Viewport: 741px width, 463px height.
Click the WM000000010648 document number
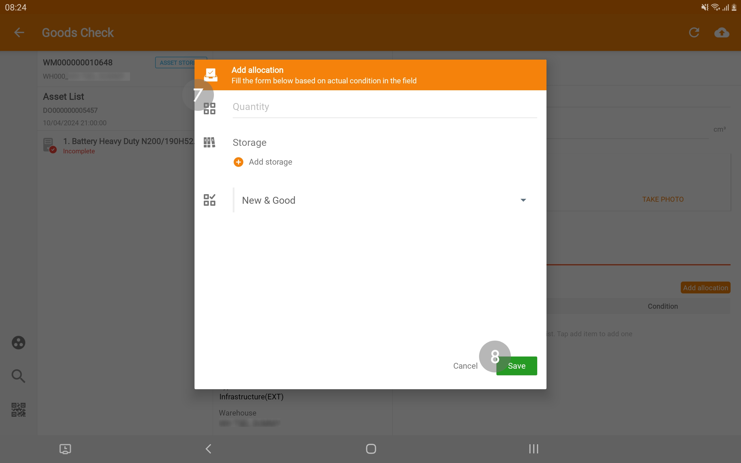[78, 63]
